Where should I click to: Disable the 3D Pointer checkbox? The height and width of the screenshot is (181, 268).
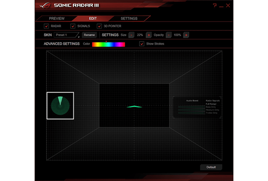click(99, 26)
